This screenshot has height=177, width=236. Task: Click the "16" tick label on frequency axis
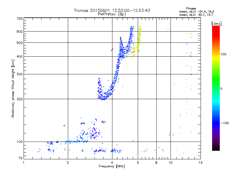(201, 163)
